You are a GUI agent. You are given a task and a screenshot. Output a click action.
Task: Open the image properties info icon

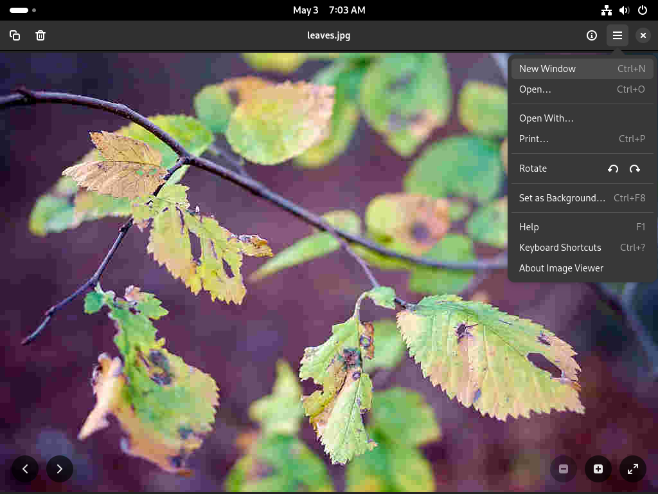point(592,35)
